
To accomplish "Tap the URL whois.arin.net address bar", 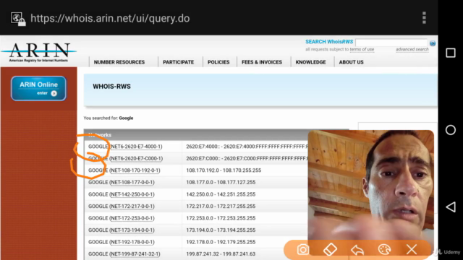I will 110,18.
